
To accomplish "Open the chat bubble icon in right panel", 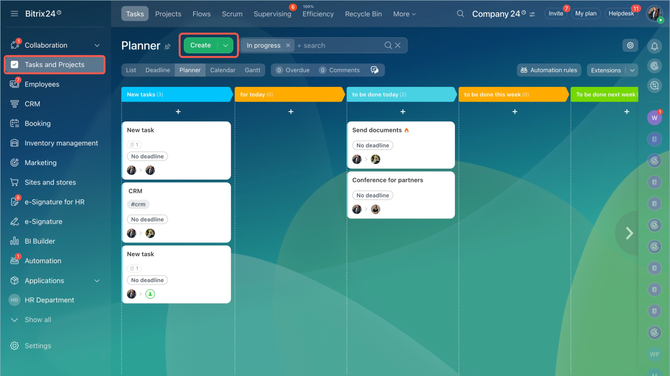I will [654, 85].
